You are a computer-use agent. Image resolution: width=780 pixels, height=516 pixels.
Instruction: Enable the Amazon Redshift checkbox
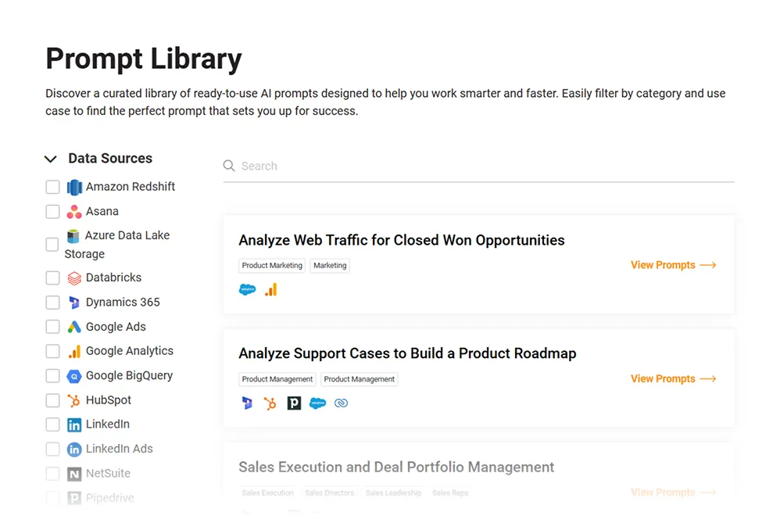point(52,187)
